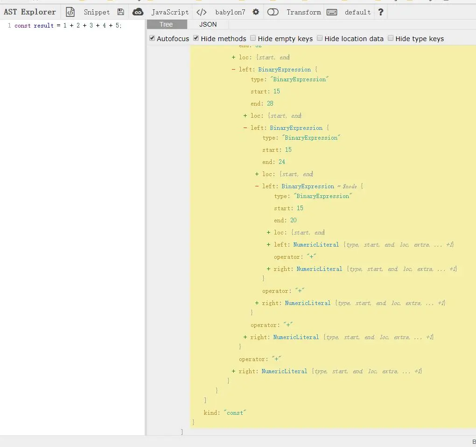The width and height of the screenshot is (476, 447).
Task: Collapse BinaryExpression ending at 28
Action: (x=233, y=69)
